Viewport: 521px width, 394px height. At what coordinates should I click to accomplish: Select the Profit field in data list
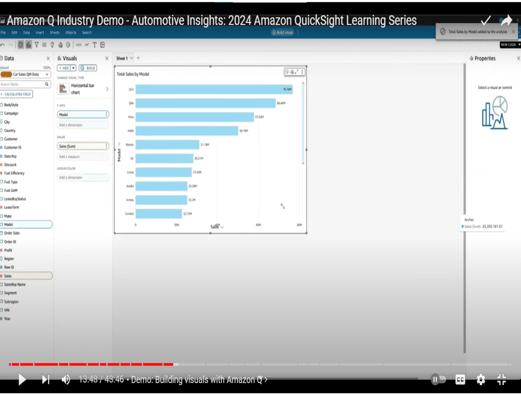pyautogui.click(x=8, y=250)
